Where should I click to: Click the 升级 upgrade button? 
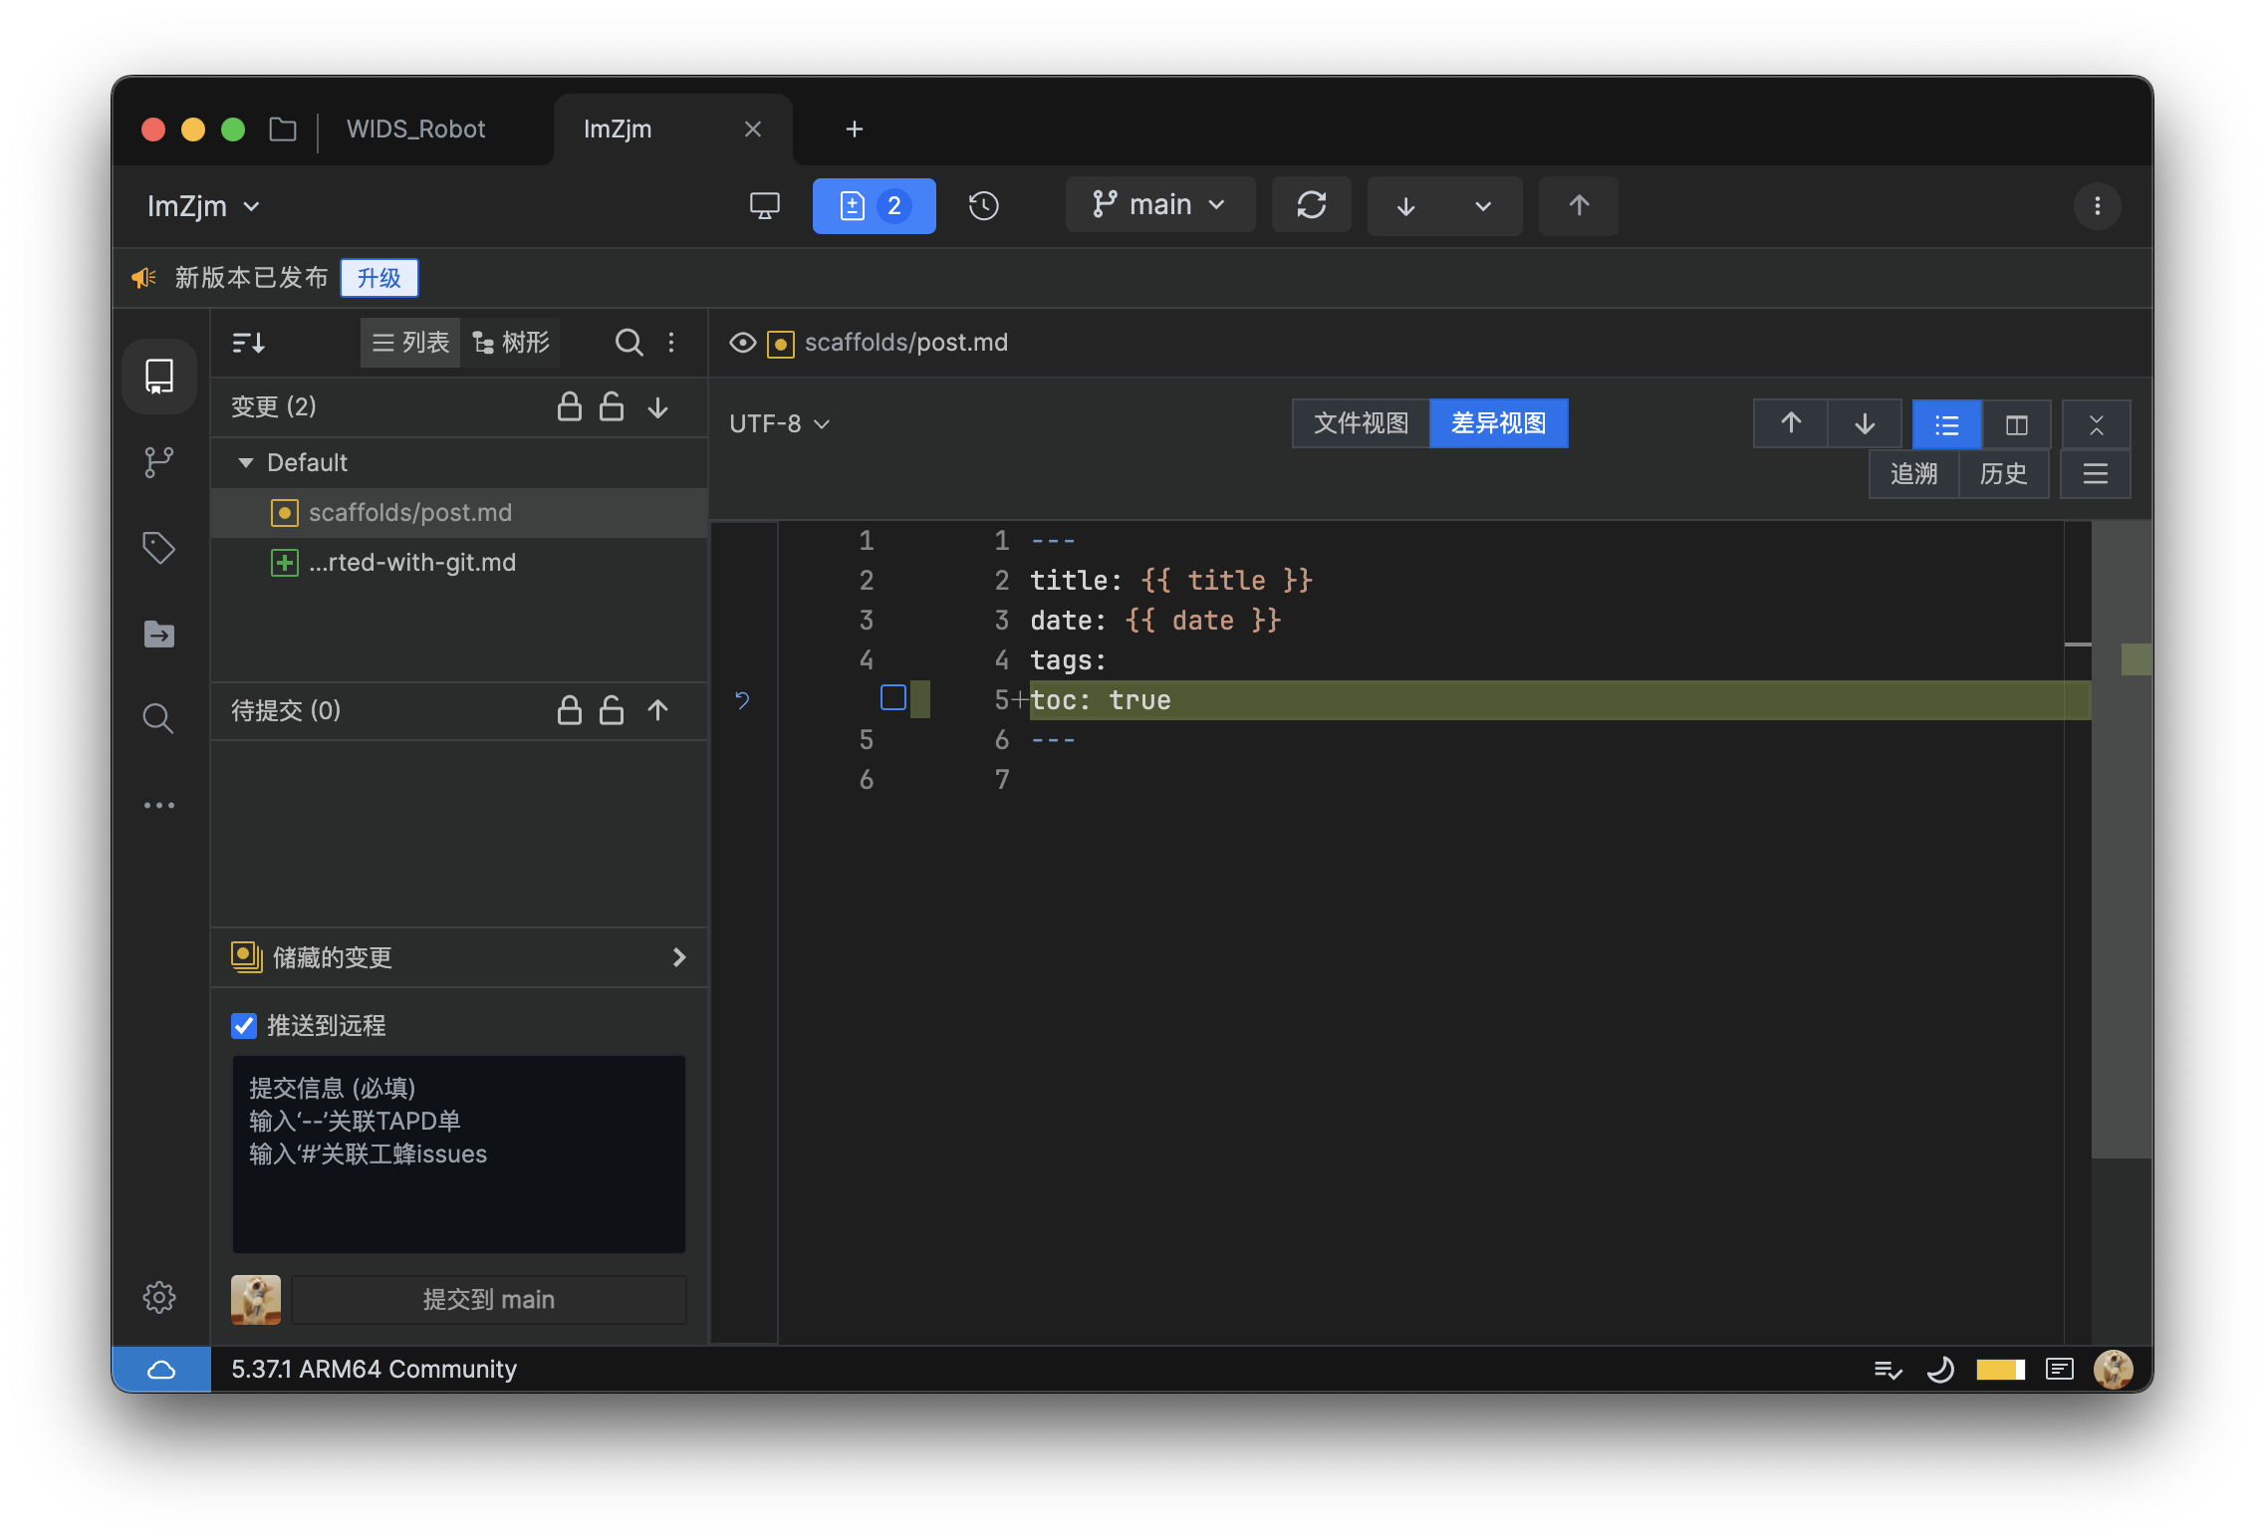(378, 278)
